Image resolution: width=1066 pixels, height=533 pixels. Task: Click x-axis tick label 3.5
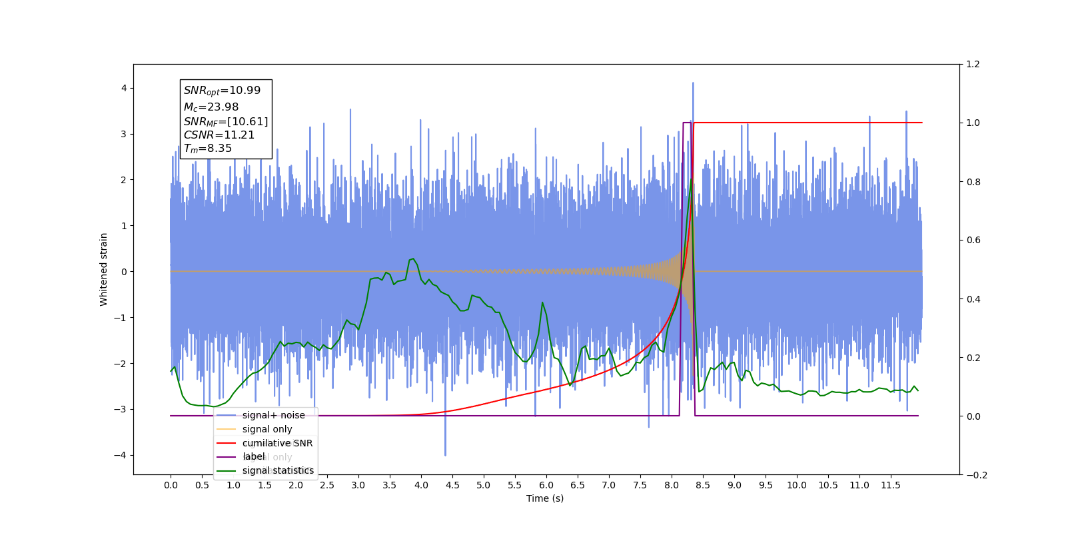click(390, 485)
